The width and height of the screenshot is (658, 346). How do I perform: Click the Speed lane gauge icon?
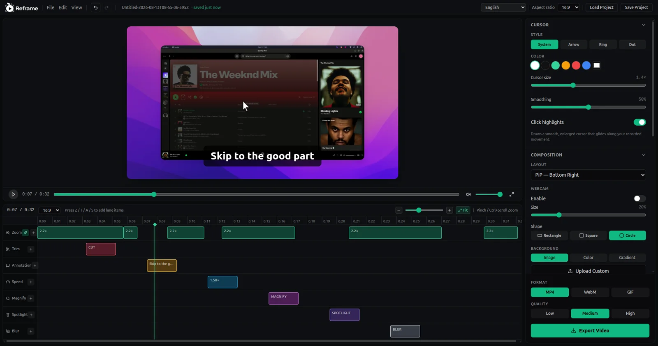(8, 282)
